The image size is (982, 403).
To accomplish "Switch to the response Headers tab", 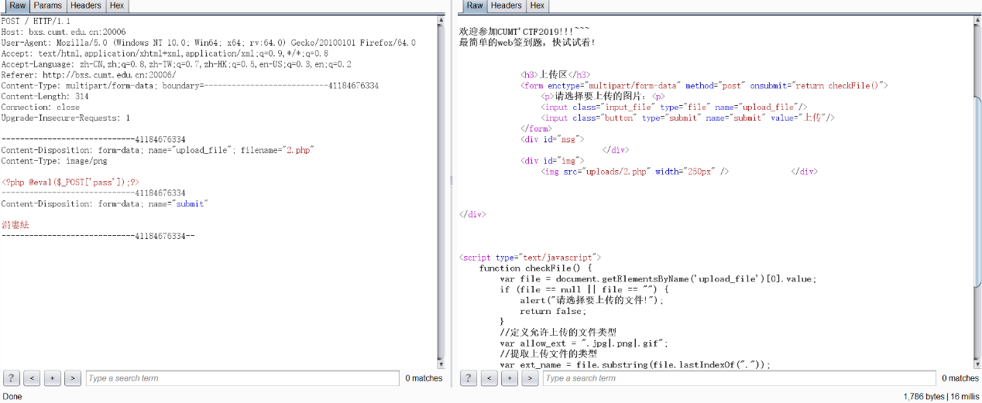I will 506,5.
